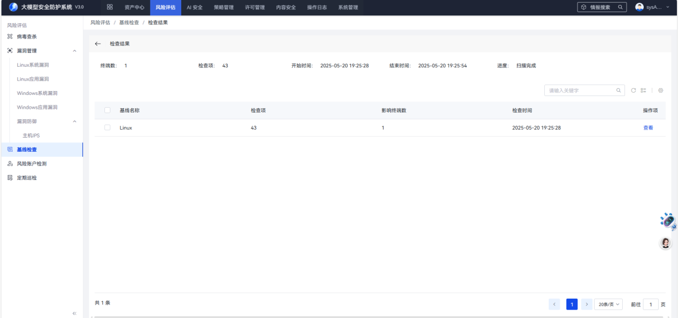This screenshot has height=318, width=678.
Task: Click the search magnifier in keyword box
Action: pos(618,91)
